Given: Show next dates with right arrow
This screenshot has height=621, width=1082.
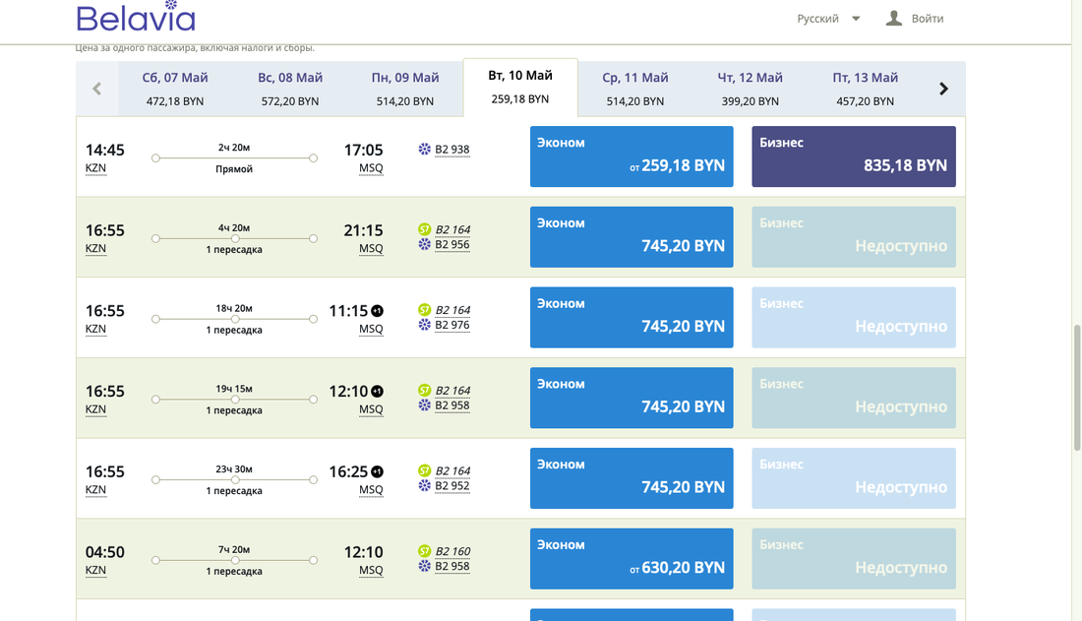Looking at the screenshot, I should (943, 89).
